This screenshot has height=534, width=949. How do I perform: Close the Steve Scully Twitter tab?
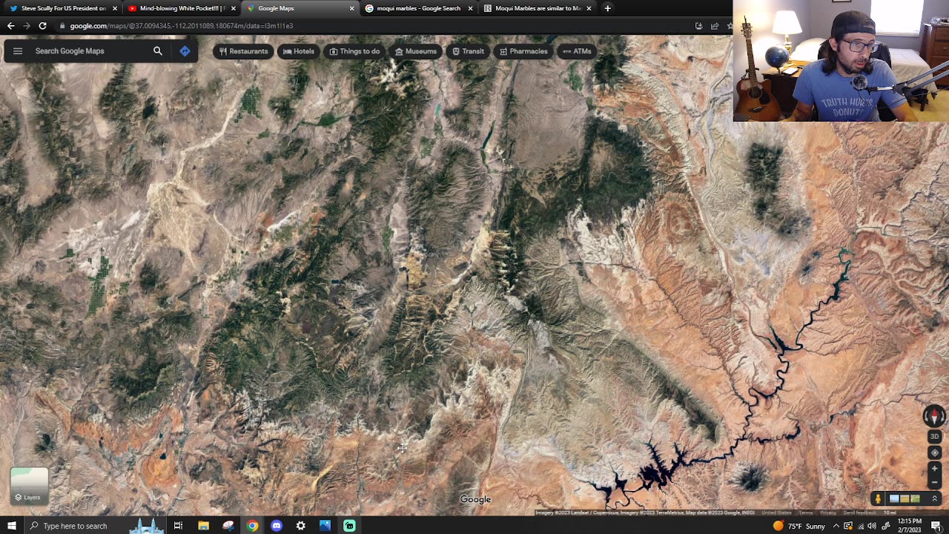[x=115, y=8]
